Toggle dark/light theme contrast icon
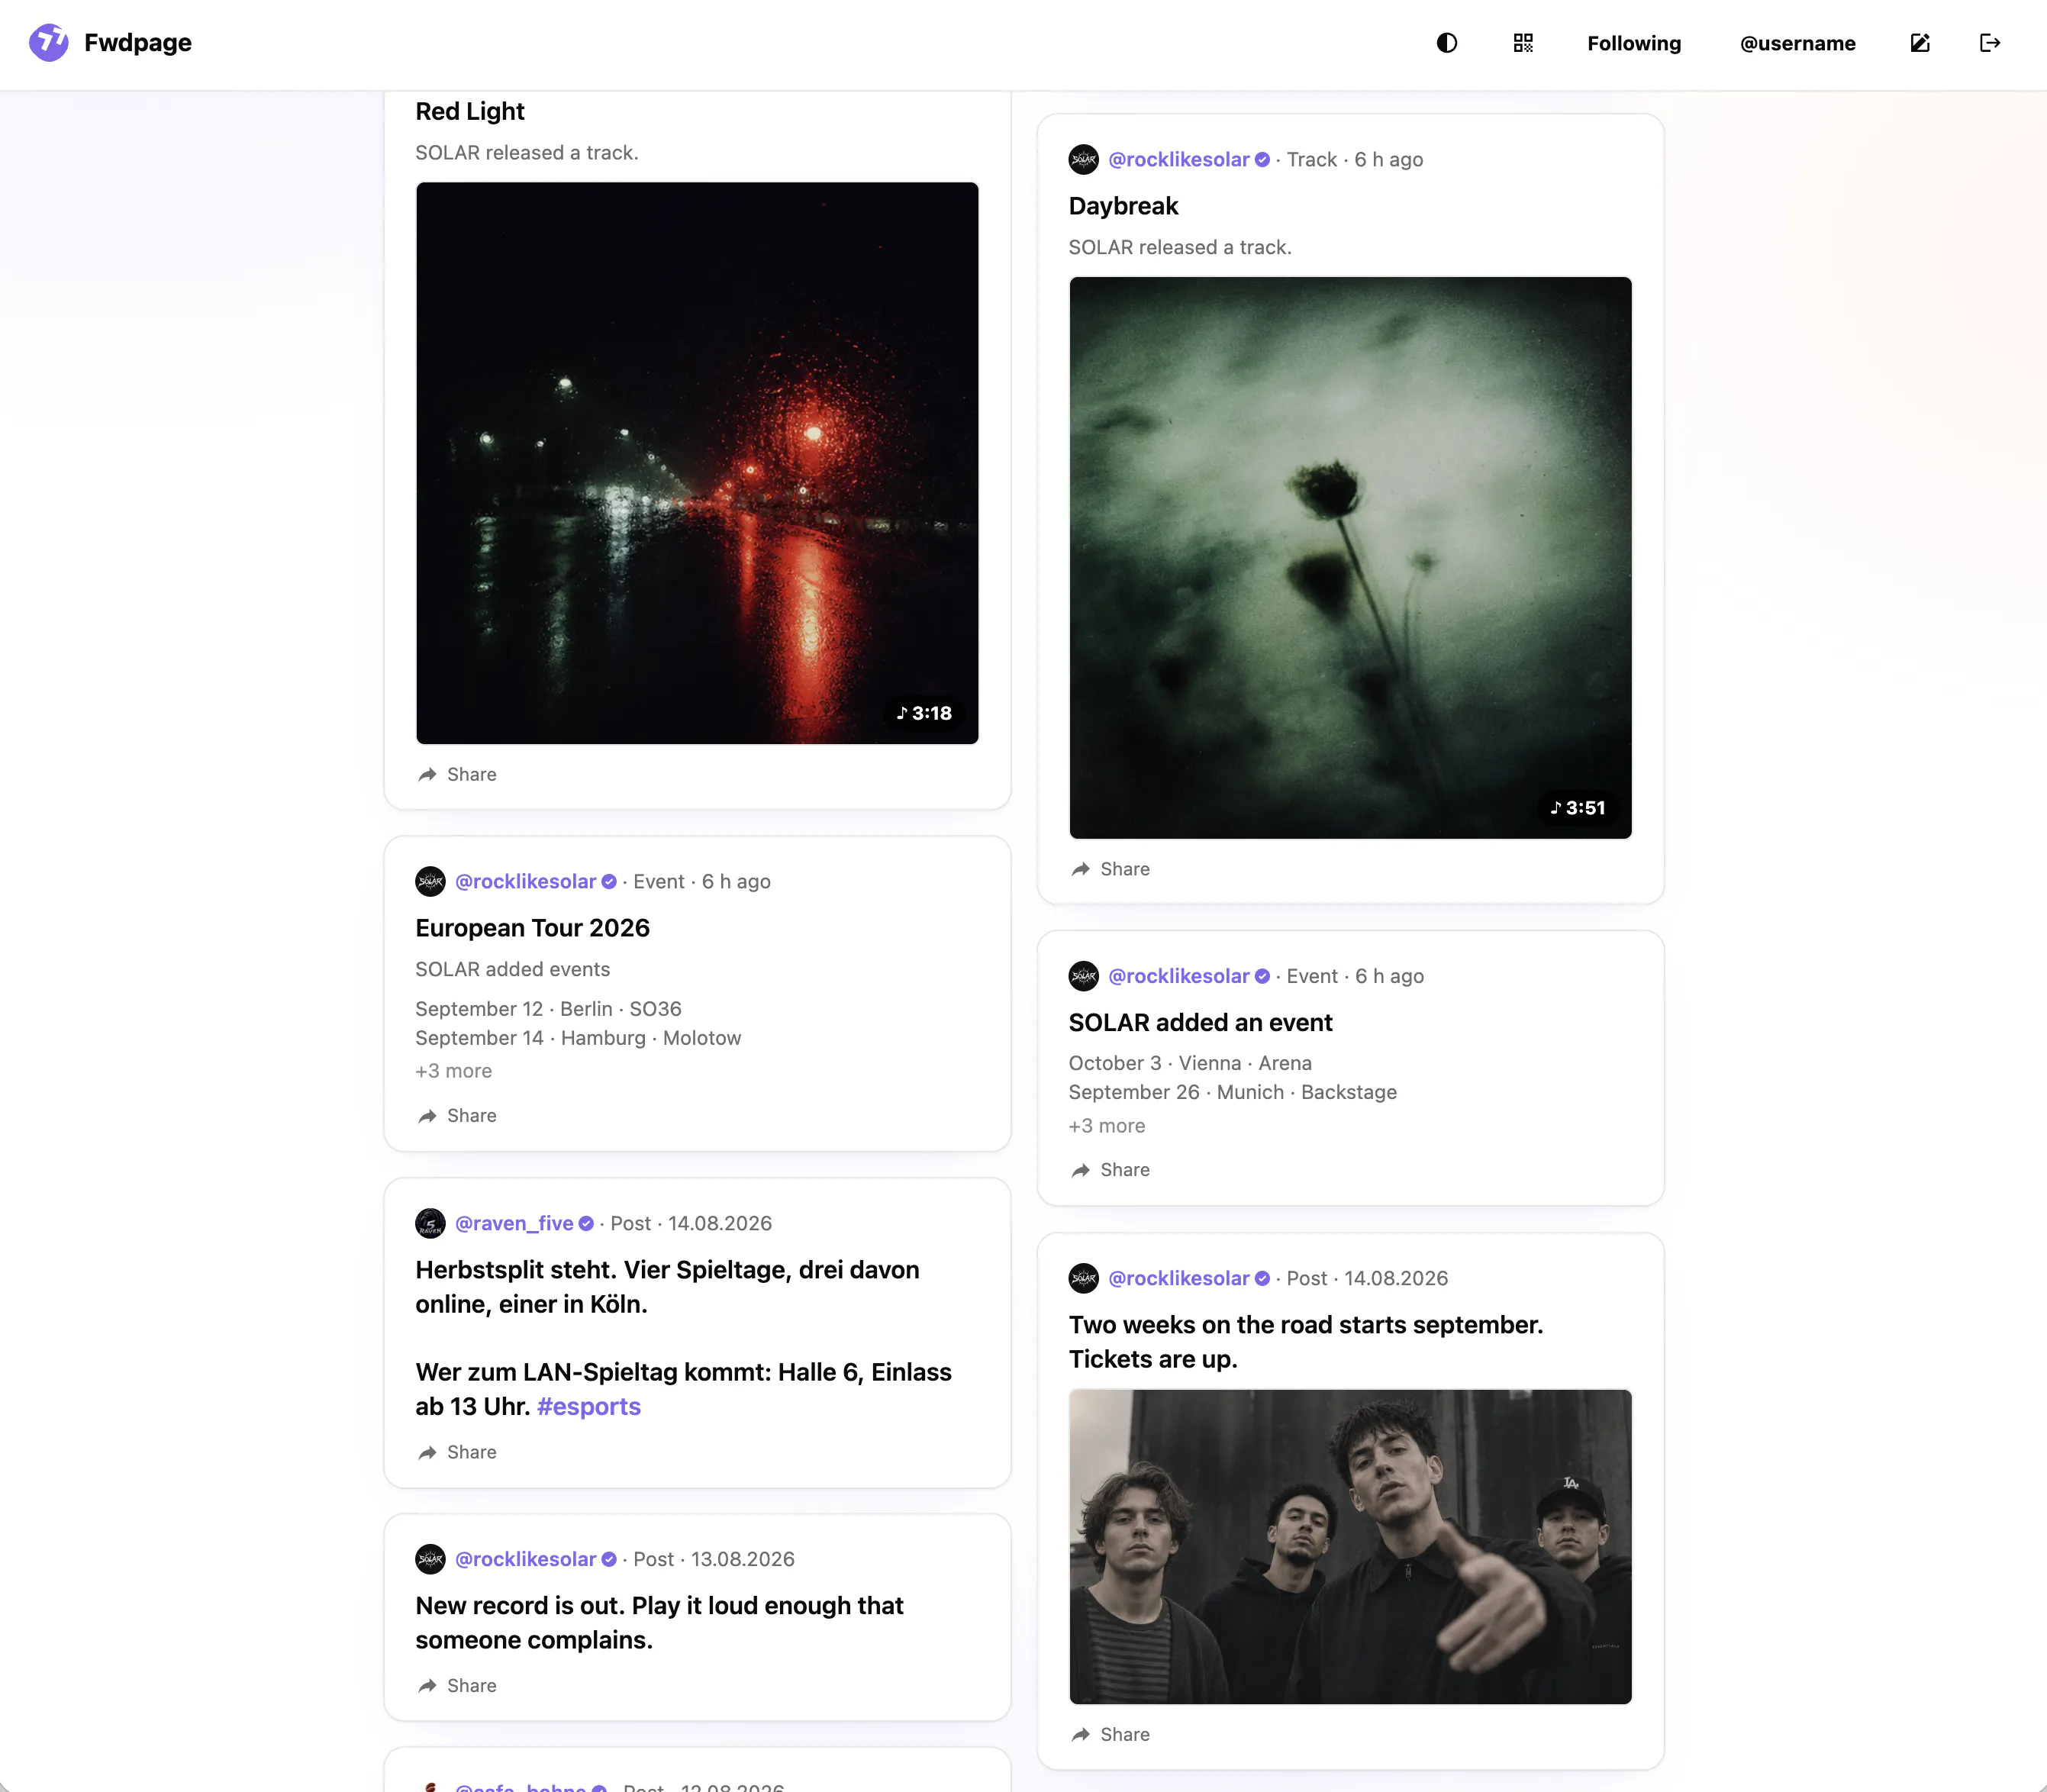Image resolution: width=2047 pixels, height=1792 pixels. 1446,43
